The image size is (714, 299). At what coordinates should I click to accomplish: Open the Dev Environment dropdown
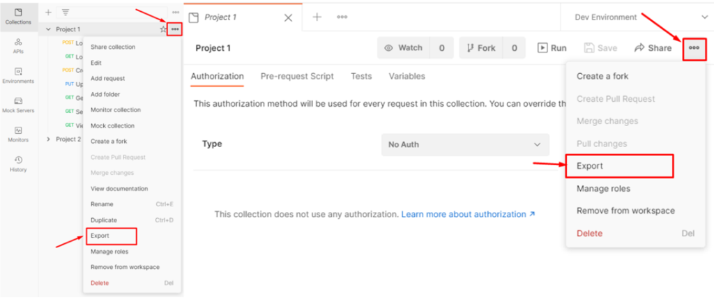click(x=639, y=17)
